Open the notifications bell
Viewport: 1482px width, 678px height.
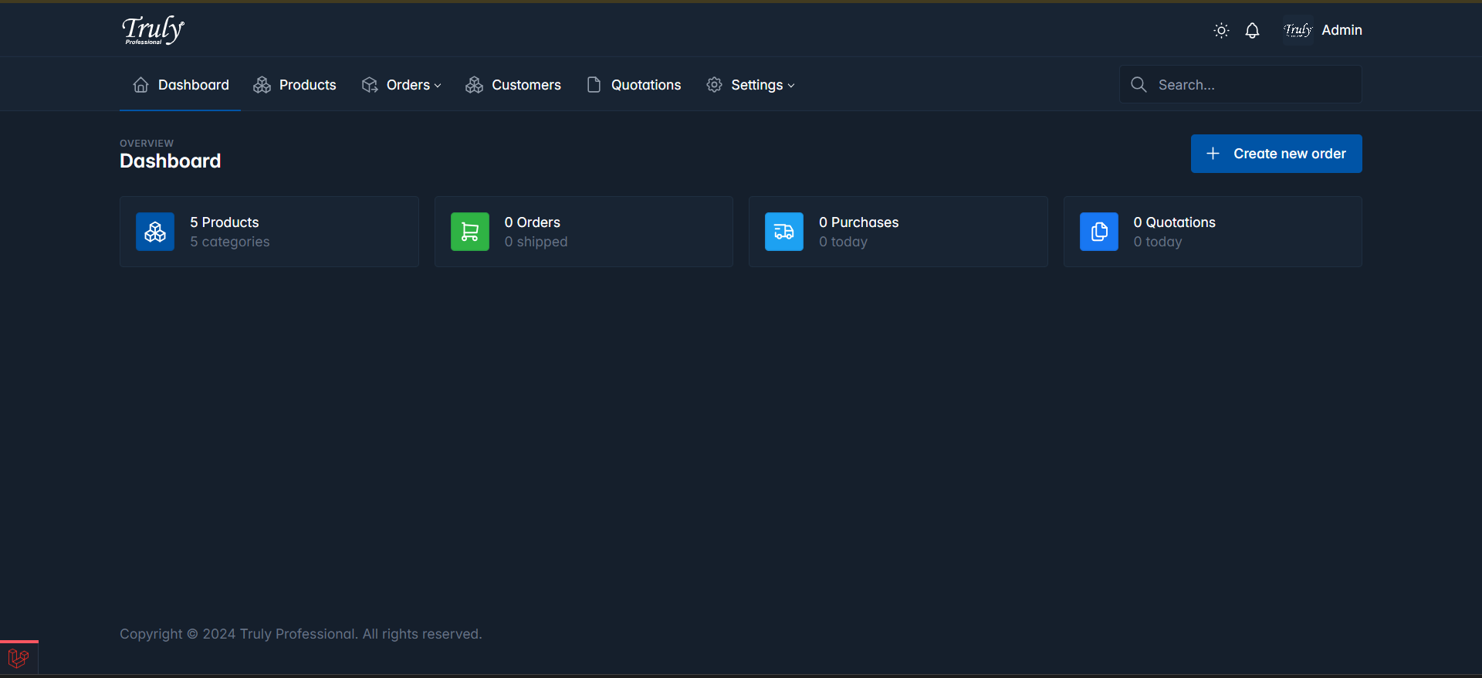coord(1252,31)
